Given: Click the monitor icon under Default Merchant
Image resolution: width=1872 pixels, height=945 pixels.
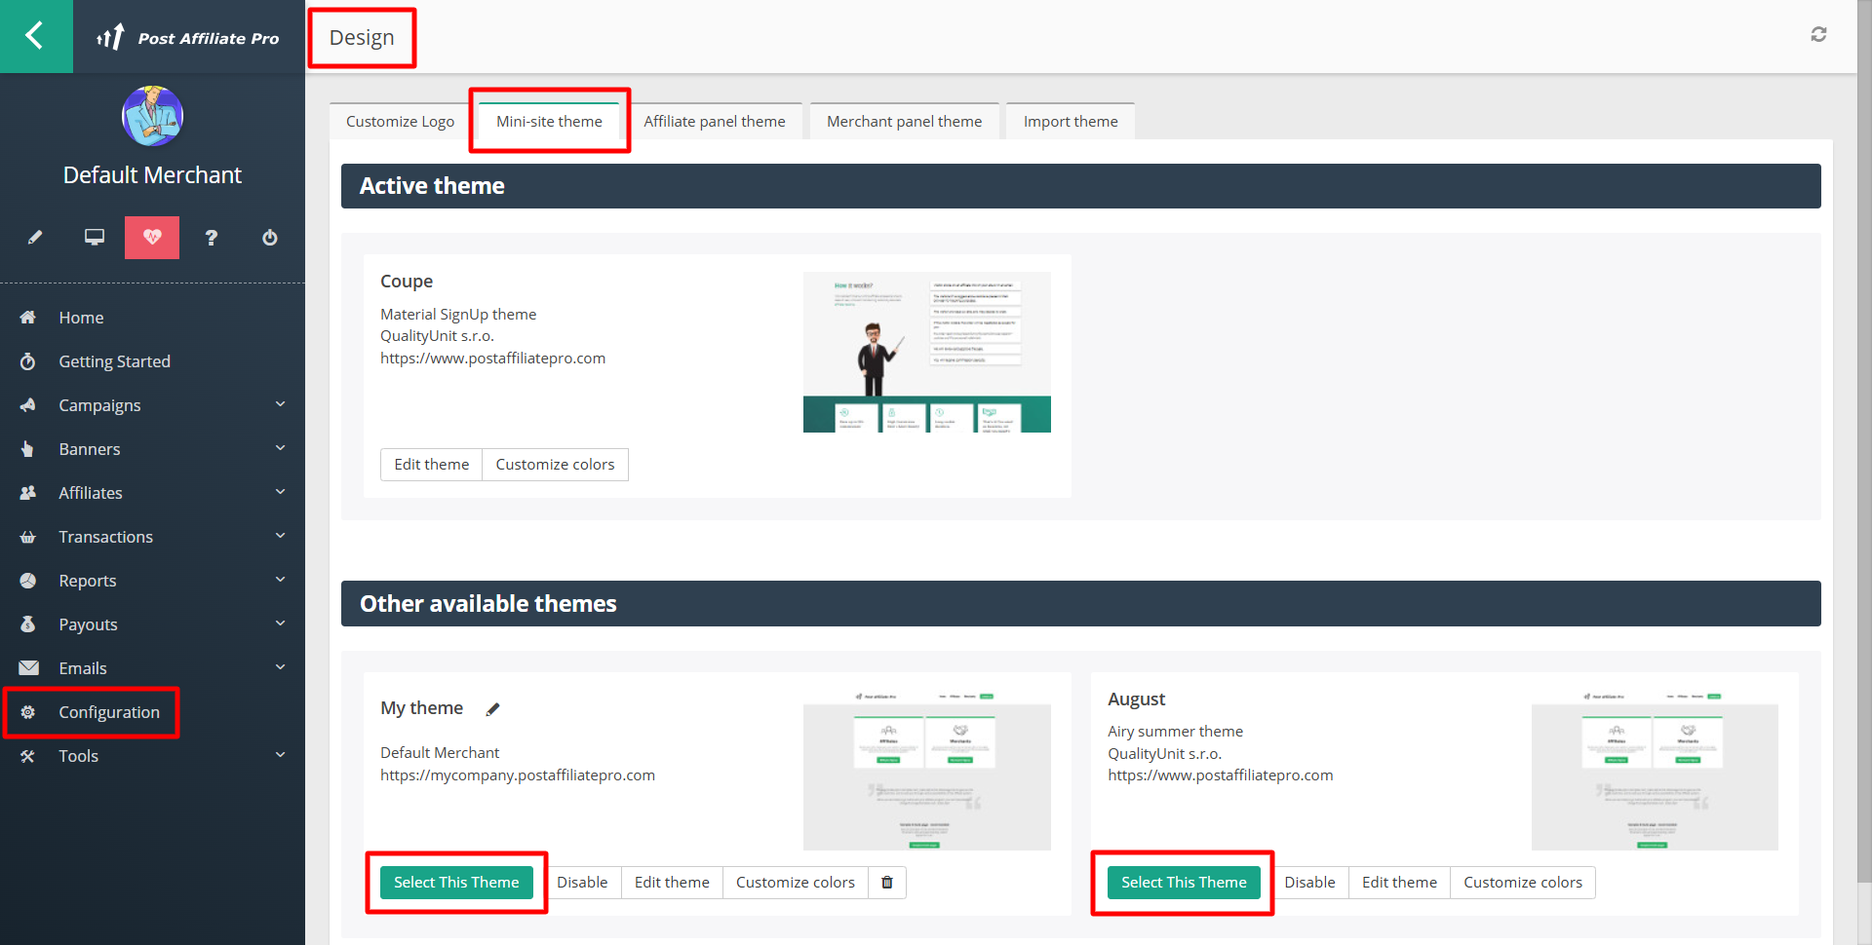Looking at the screenshot, I should click(95, 238).
